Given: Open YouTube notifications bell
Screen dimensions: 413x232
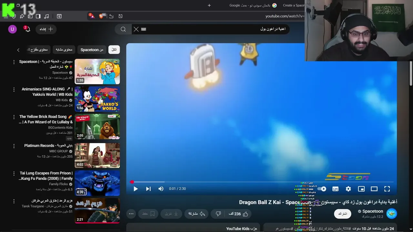Looking at the screenshot, I should point(27,29).
